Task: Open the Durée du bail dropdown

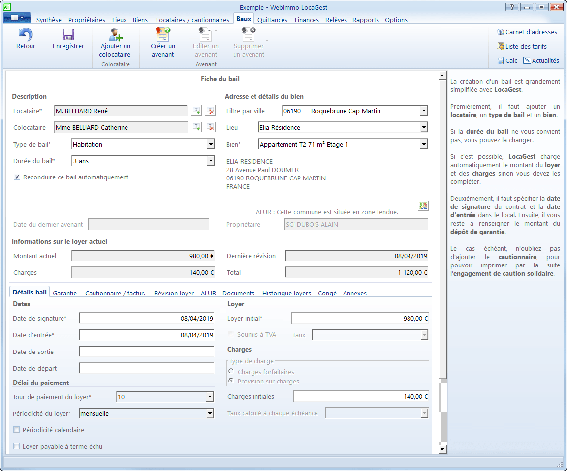Action: point(211,161)
